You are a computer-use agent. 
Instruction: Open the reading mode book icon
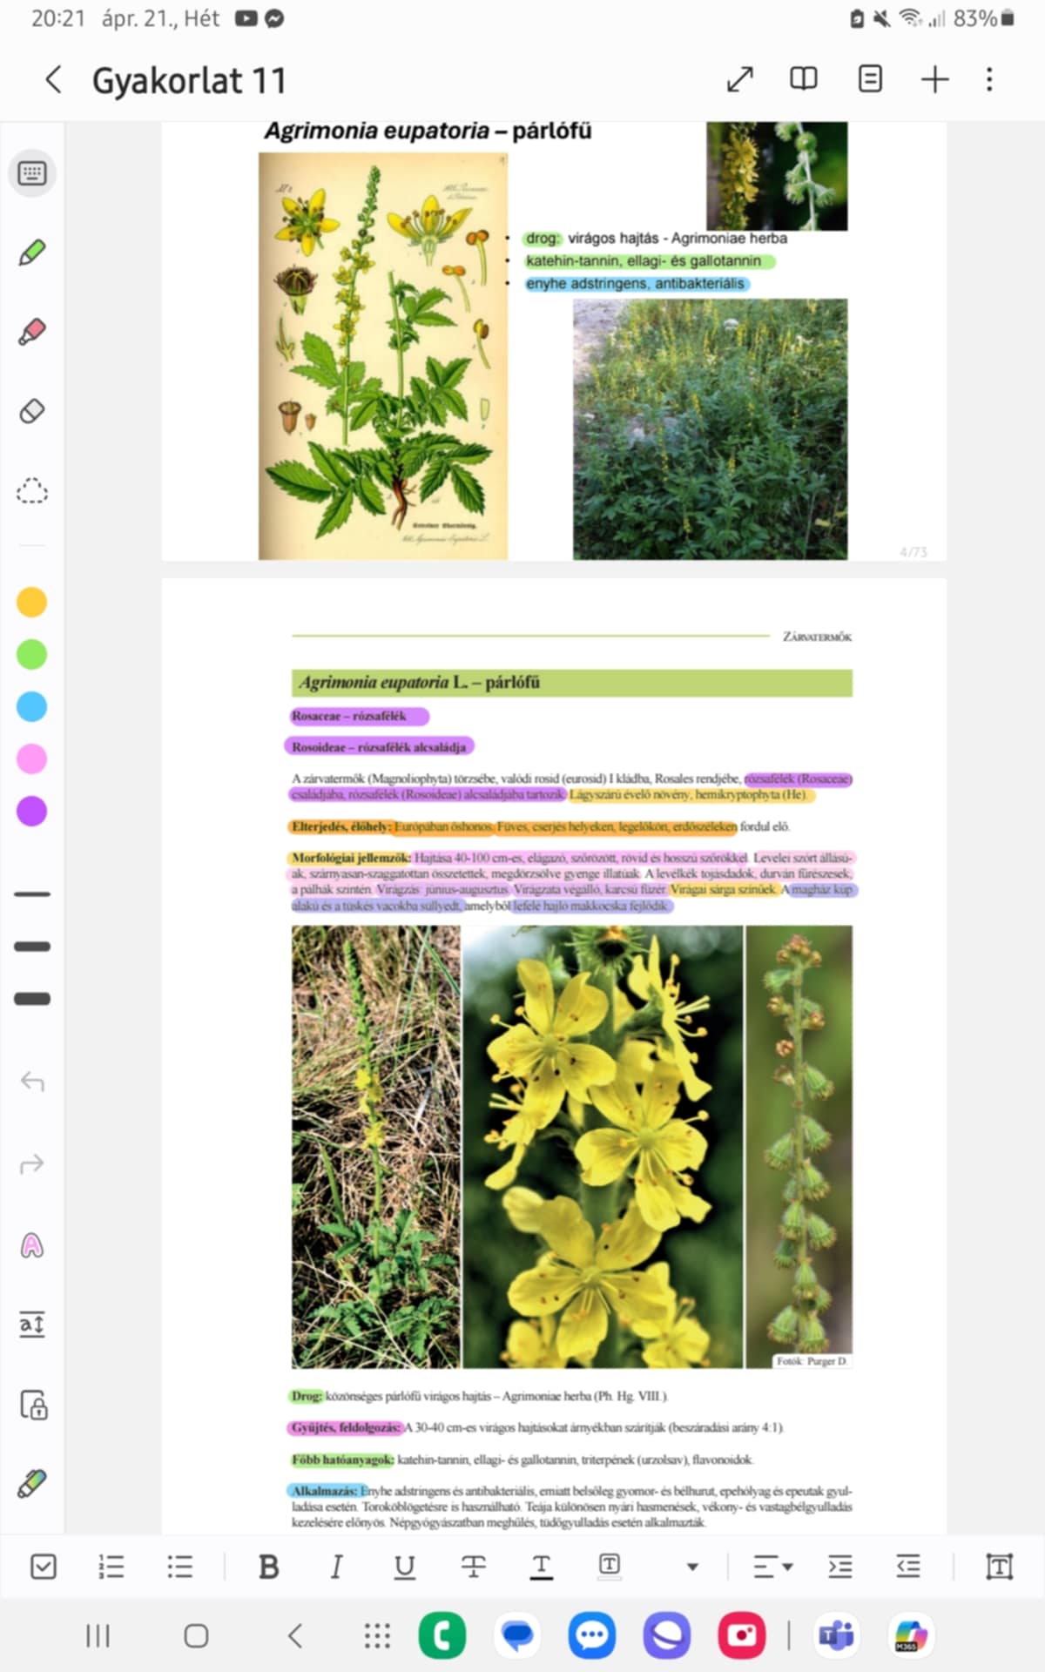tap(803, 79)
